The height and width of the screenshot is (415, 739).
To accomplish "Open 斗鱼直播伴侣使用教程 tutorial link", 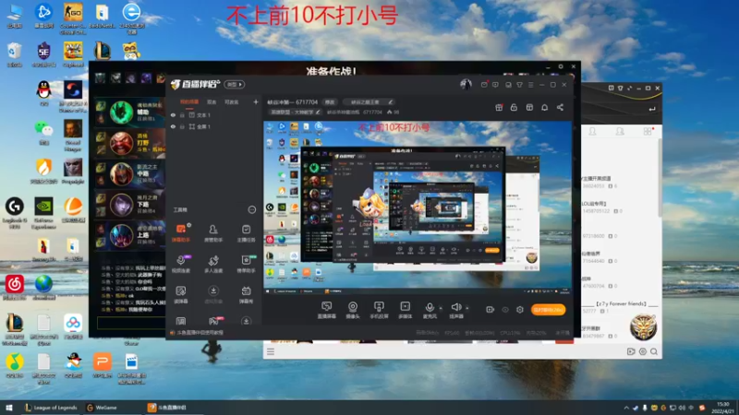I will (200, 333).
